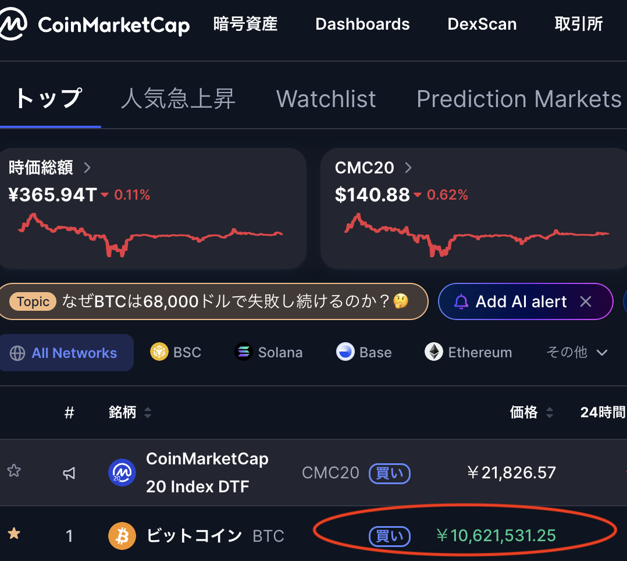The image size is (627, 561).
Task: Toggle the CMC20 Index watchlist star
Action: click(13, 471)
